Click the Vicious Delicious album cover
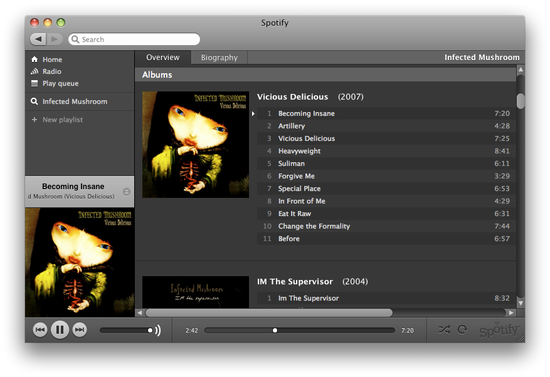550x377 pixels. [196, 145]
